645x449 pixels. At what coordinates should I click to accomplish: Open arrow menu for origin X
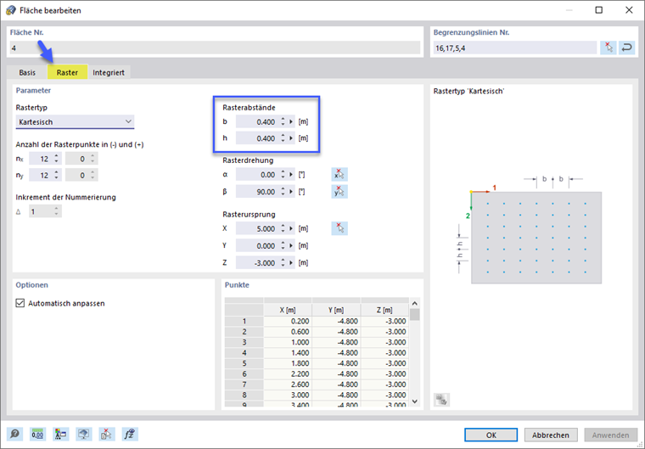tap(291, 228)
